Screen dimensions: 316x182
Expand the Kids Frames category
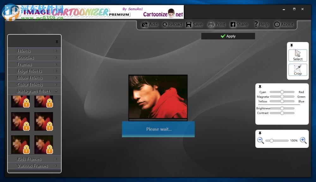pyautogui.click(x=34, y=159)
